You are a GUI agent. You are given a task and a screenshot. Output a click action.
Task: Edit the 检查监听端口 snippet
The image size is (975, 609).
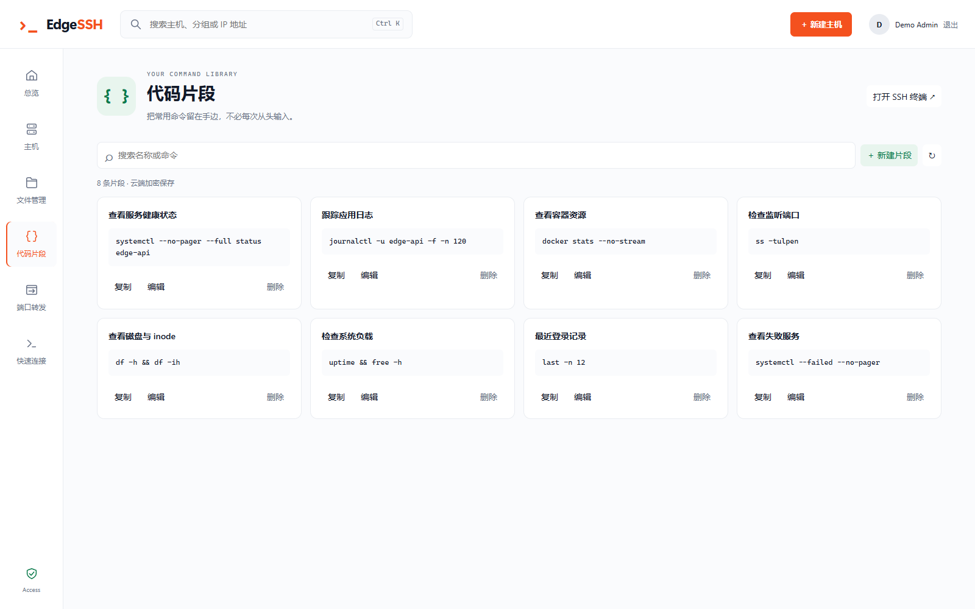796,275
